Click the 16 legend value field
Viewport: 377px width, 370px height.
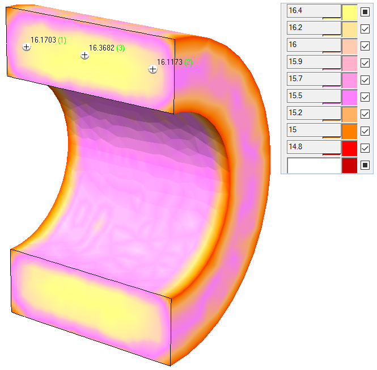pyautogui.click(x=314, y=45)
